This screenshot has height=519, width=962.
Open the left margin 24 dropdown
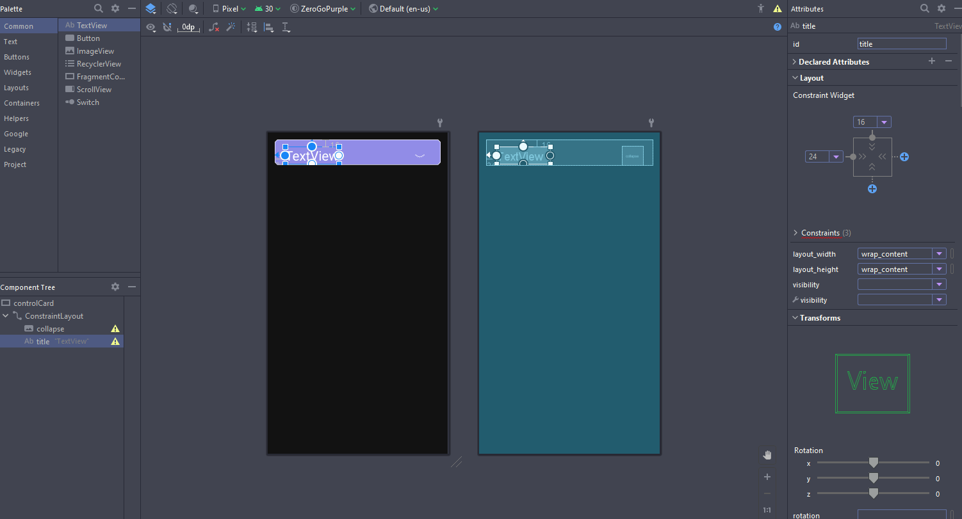pyautogui.click(x=836, y=157)
